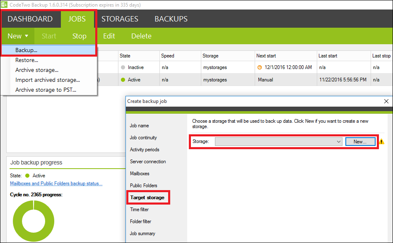This screenshot has width=393, height=243.
Task: Select the job row with state Inactive
Action: 244,67
